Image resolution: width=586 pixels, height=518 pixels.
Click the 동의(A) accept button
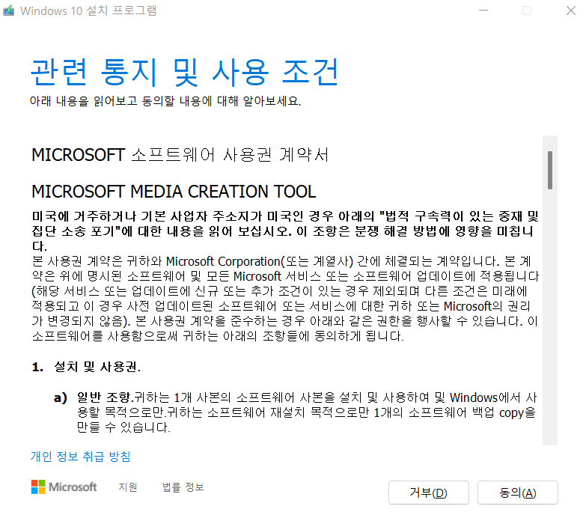[518, 493]
